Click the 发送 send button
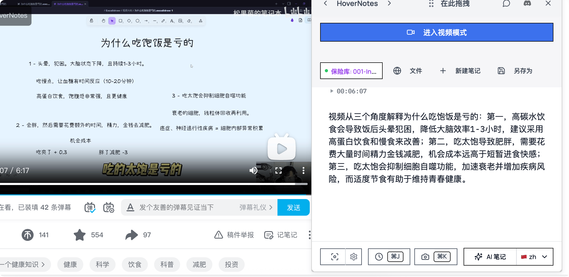This screenshot has height=277, width=569. click(x=293, y=207)
